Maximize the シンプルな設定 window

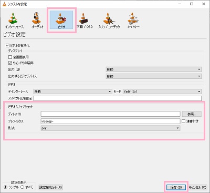tap(192, 4)
